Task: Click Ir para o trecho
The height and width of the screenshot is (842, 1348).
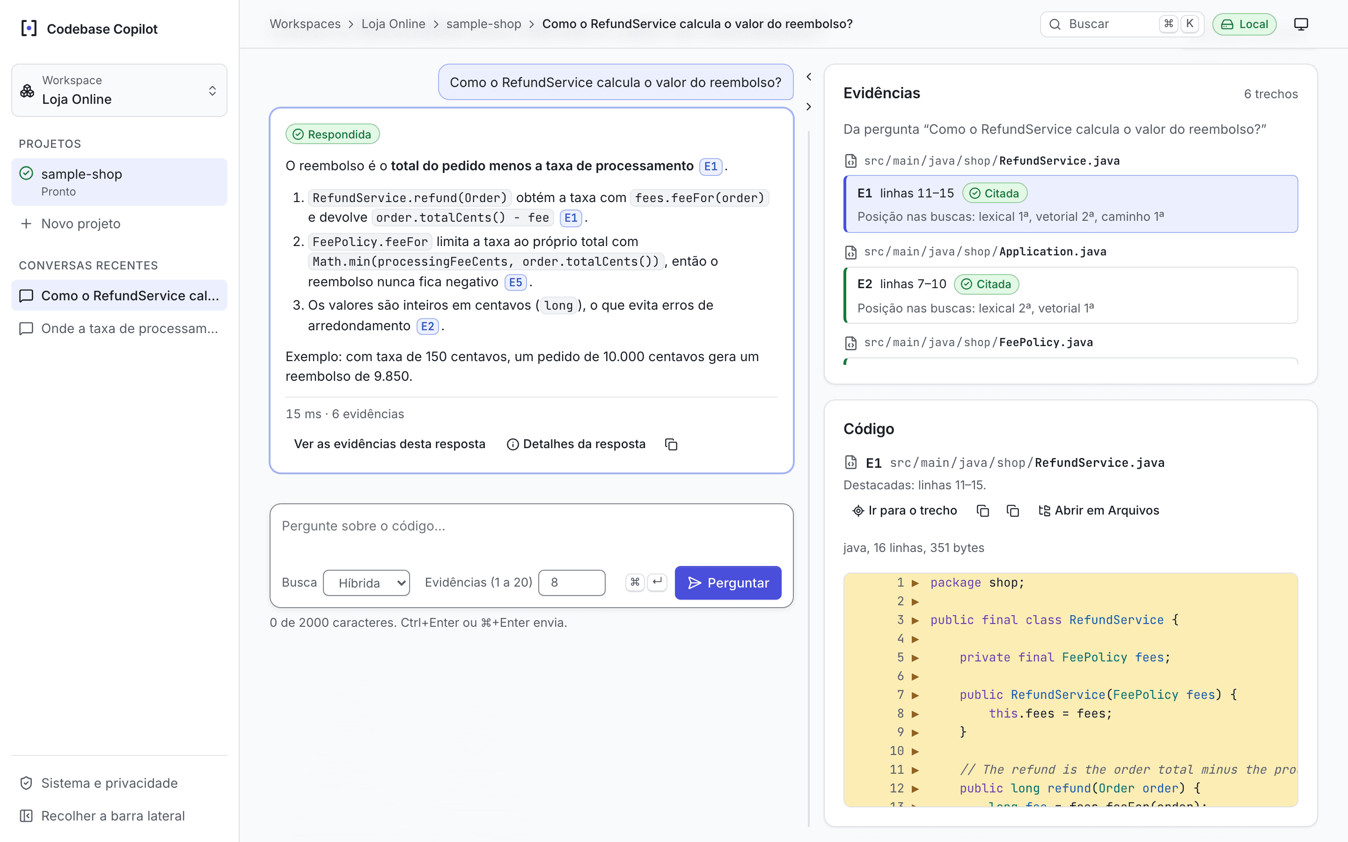Action: click(x=905, y=510)
